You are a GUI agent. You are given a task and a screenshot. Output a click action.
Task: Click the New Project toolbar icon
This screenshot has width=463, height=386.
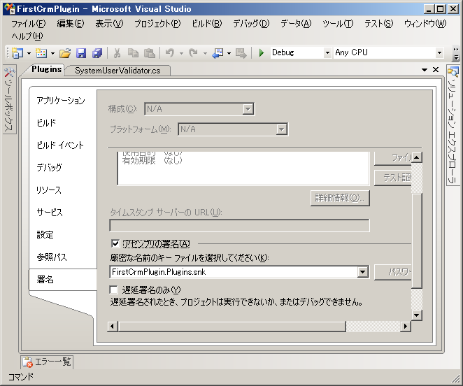17,52
